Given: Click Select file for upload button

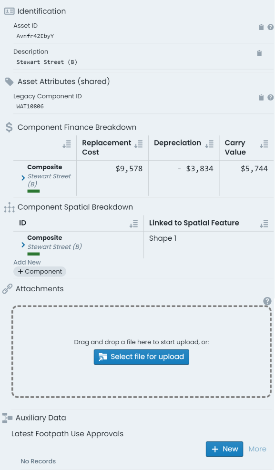Looking at the screenshot, I should pyautogui.click(x=142, y=357).
